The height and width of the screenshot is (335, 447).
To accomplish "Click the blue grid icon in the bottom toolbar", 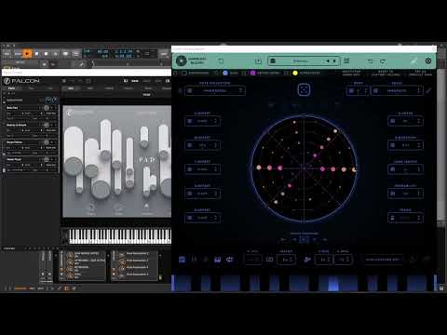I will click(x=183, y=260).
